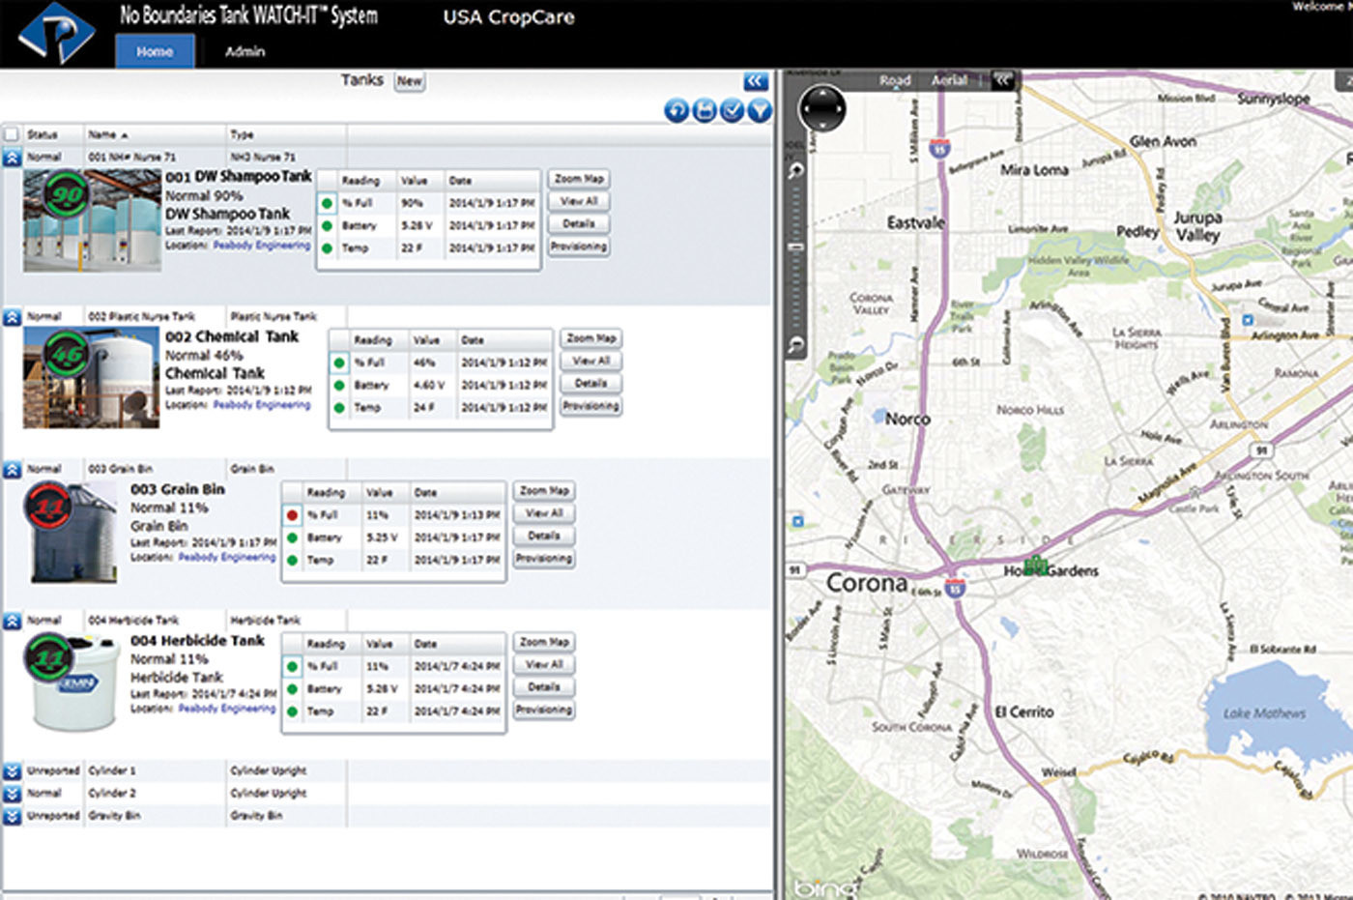
Task: Click View All for Chemical Tank
Action: click(x=590, y=361)
